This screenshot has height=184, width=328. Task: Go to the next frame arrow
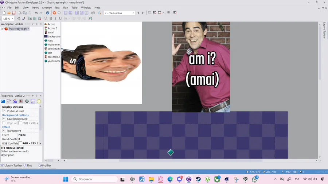coord(143,13)
